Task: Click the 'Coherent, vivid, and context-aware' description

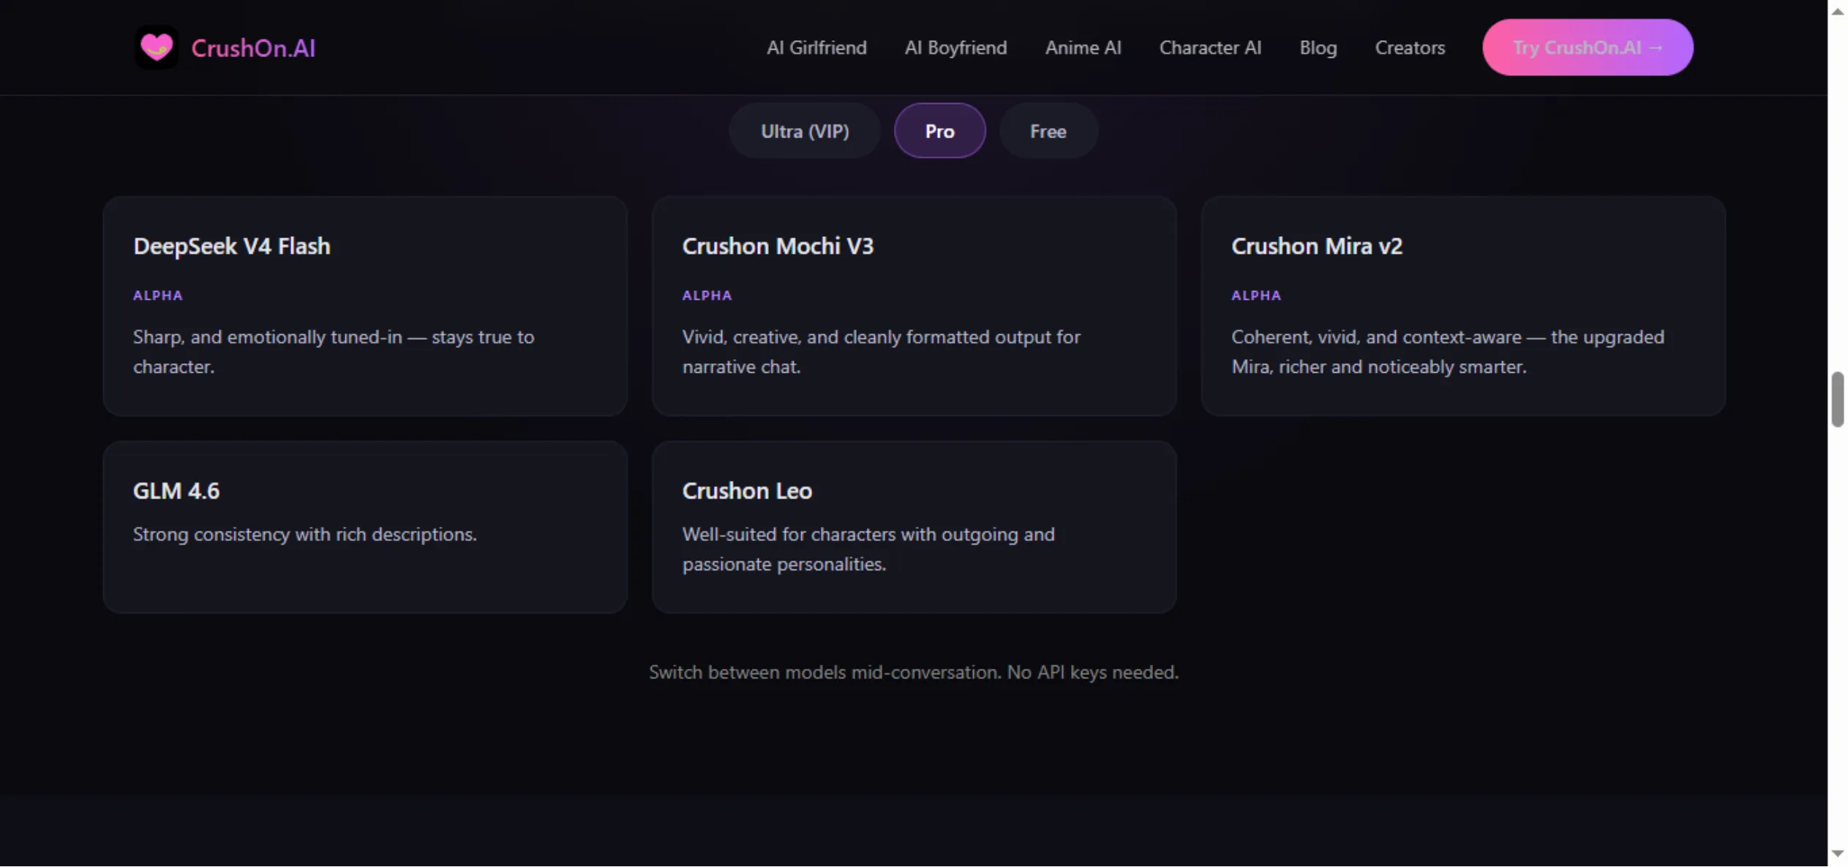Action: click(x=1447, y=352)
